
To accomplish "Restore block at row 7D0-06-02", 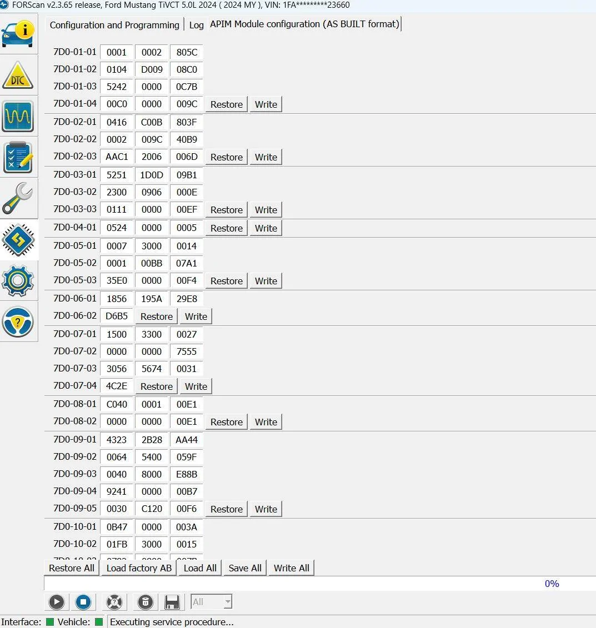I will (x=156, y=316).
